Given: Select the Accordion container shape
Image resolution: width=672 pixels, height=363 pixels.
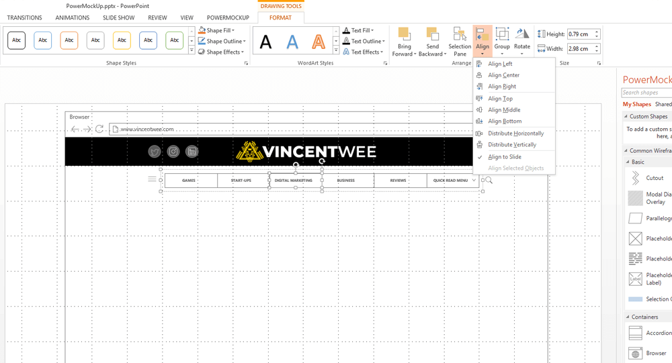Looking at the screenshot, I should tap(635, 333).
